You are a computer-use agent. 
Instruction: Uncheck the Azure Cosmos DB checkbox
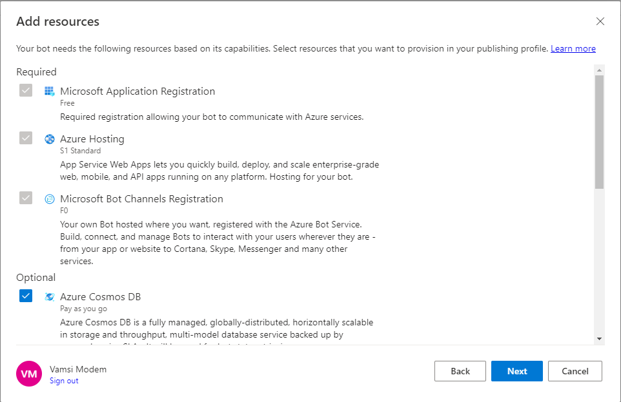pos(26,296)
